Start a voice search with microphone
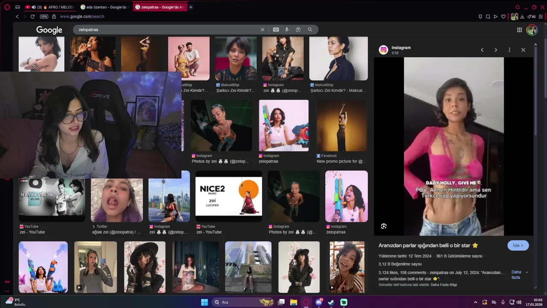547x308 pixels. [x=287, y=30]
